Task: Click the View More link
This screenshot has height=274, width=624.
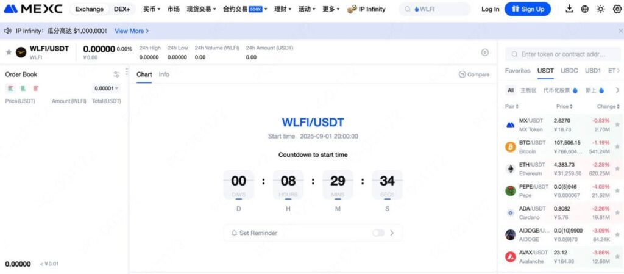Action: 132,31
